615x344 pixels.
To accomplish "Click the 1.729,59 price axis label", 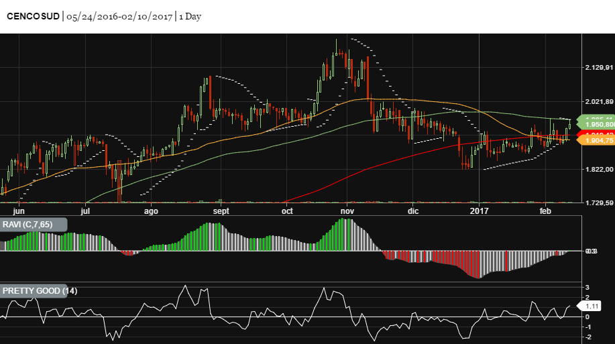I will click(599, 203).
